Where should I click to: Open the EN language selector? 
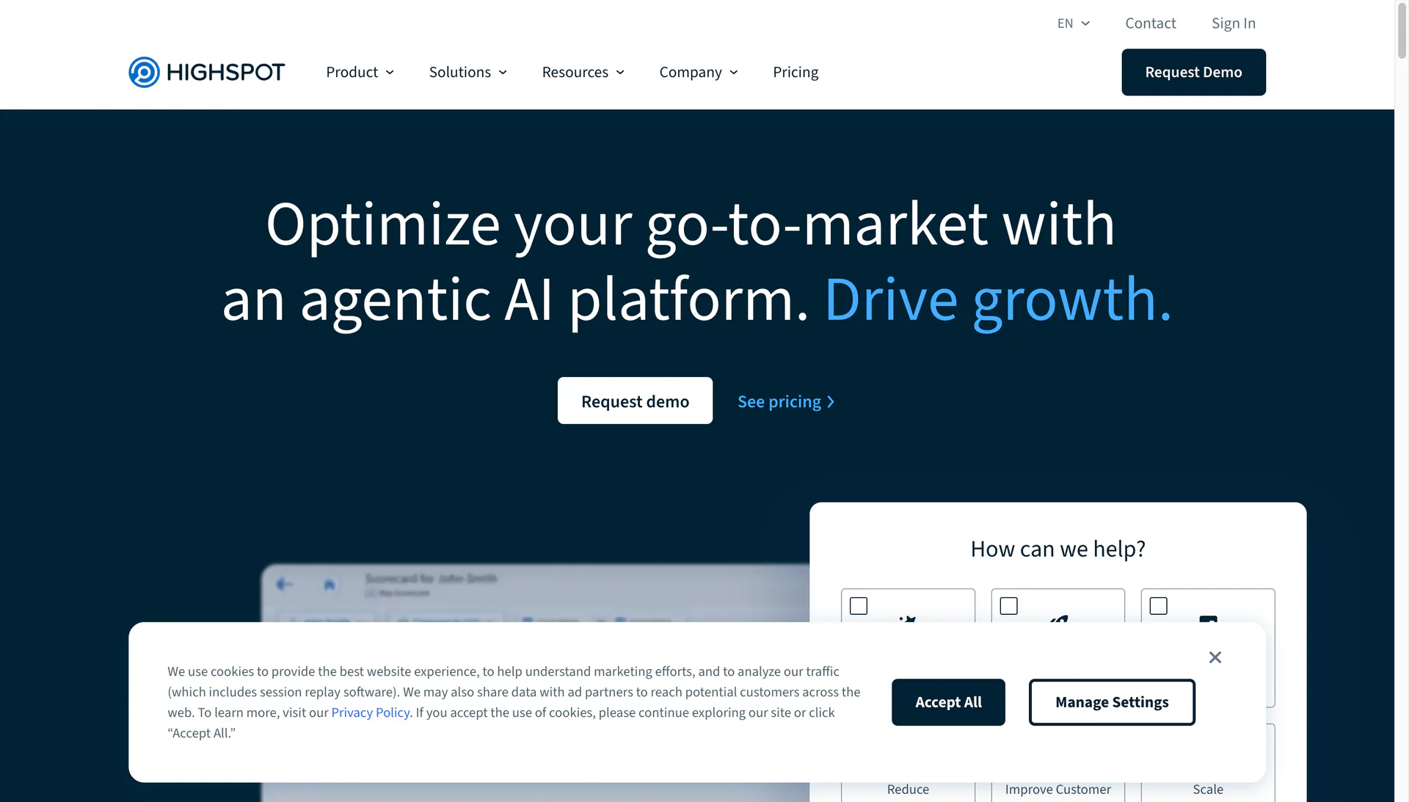coord(1073,23)
